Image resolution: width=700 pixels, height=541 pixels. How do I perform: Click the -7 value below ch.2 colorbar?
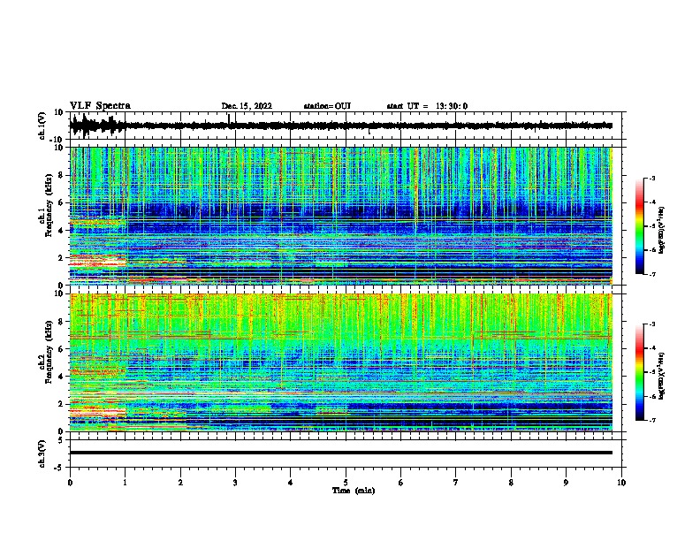pyautogui.click(x=651, y=420)
